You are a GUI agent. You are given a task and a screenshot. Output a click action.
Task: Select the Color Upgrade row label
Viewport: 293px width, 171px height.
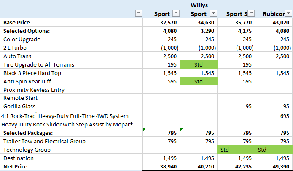(x=22, y=40)
